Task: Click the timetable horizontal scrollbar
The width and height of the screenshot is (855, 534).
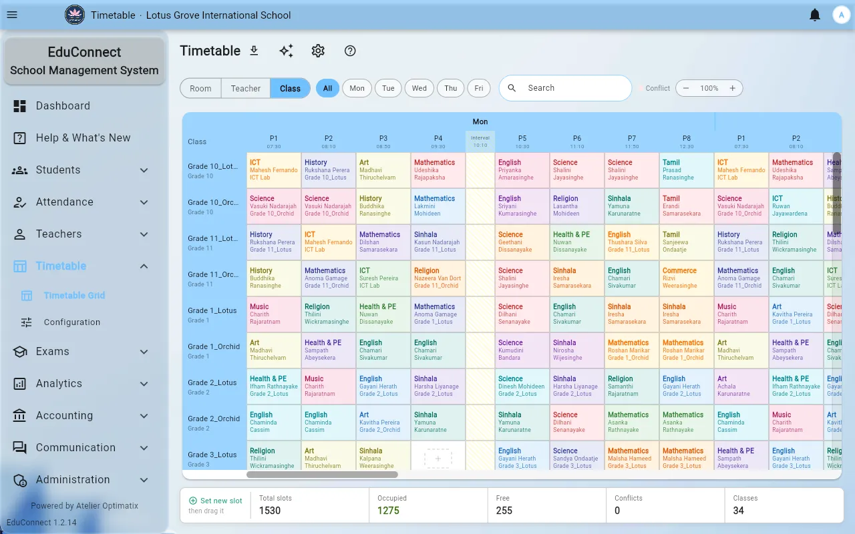Action: pyautogui.click(x=322, y=475)
